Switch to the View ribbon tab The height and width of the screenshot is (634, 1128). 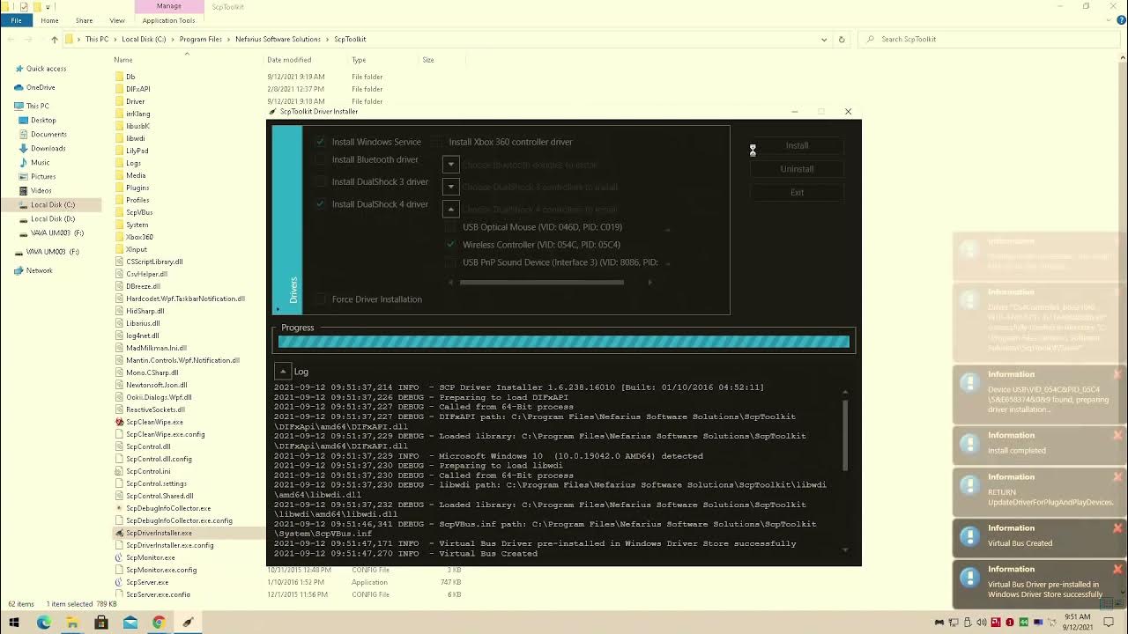point(116,20)
